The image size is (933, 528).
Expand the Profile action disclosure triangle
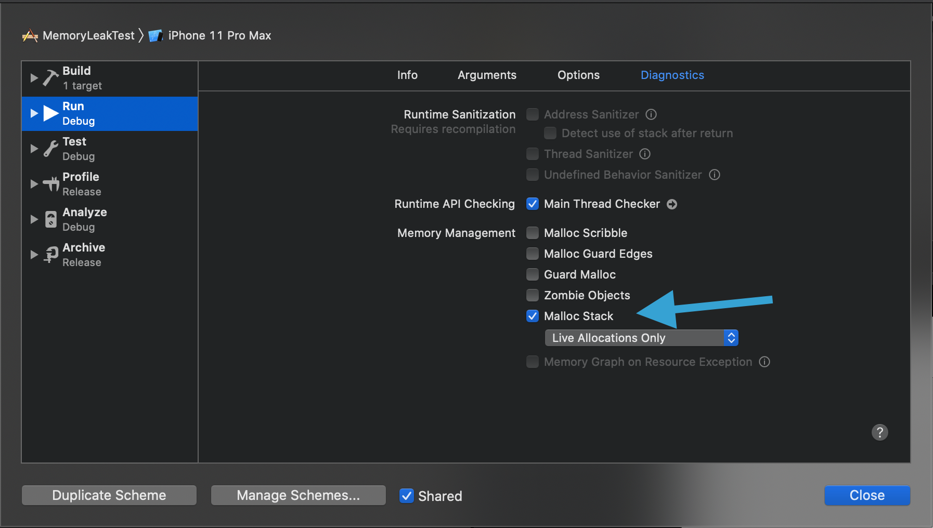[x=34, y=184]
